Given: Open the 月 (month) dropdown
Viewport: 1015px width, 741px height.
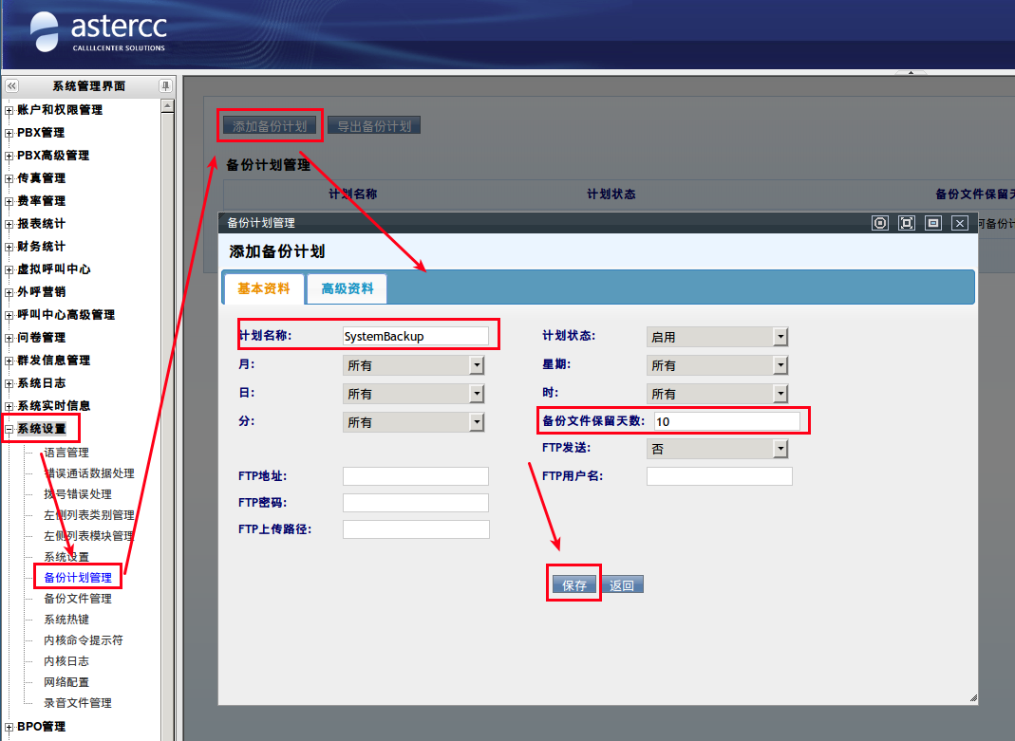Looking at the screenshot, I should pos(477,365).
